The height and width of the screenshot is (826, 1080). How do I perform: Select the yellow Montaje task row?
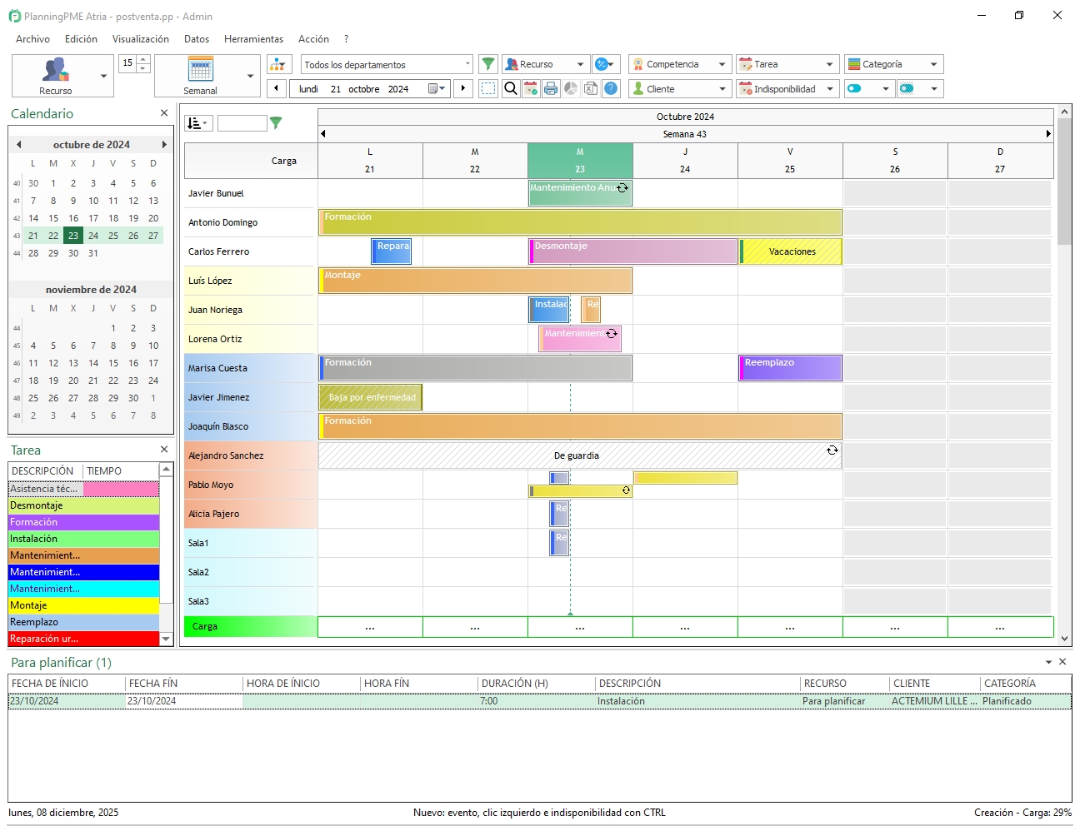click(83, 605)
